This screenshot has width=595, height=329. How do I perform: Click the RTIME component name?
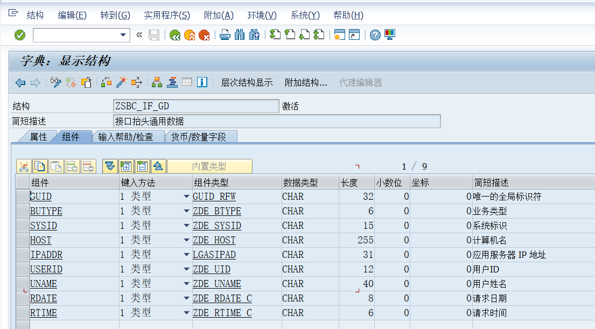(44, 313)
